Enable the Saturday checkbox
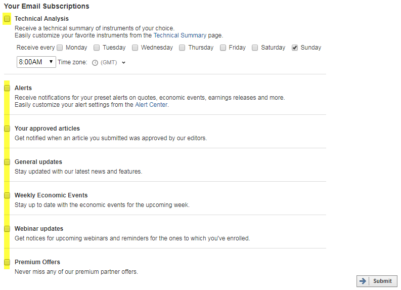The width and height of the screenshot is (401, 290). [x=255, y=48]
